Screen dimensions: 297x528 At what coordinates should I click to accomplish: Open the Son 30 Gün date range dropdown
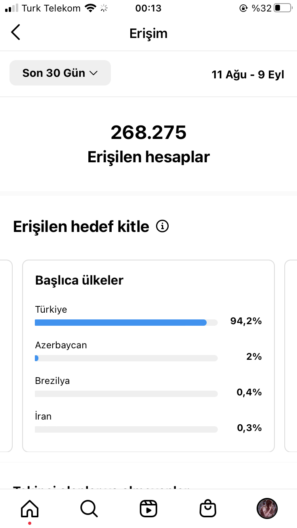click(x=60, y=73)
